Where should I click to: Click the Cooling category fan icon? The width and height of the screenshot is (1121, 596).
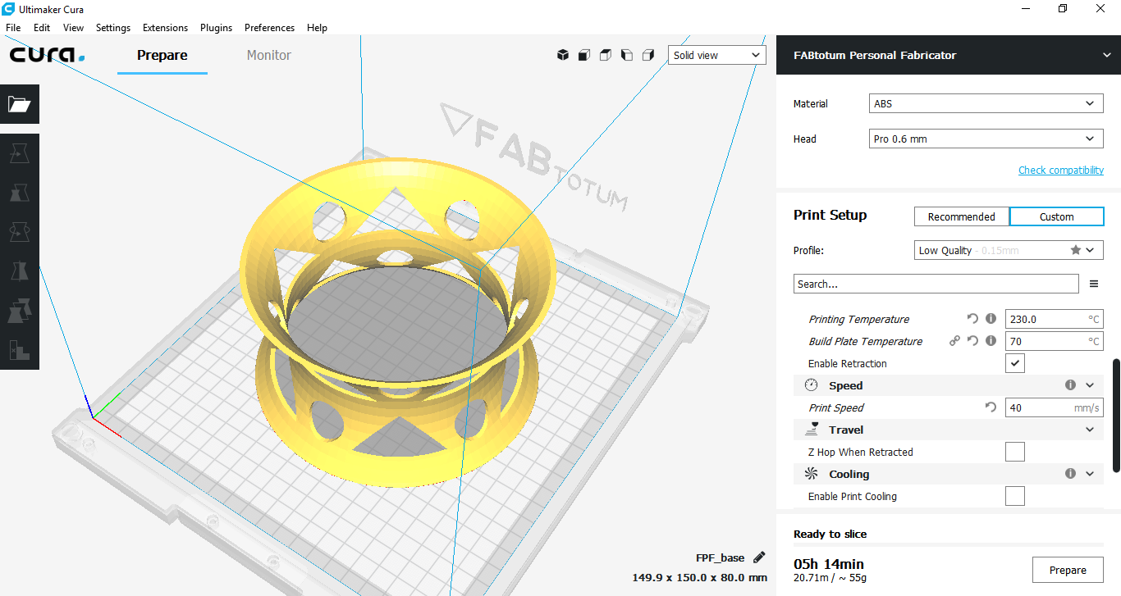[812, 474]
